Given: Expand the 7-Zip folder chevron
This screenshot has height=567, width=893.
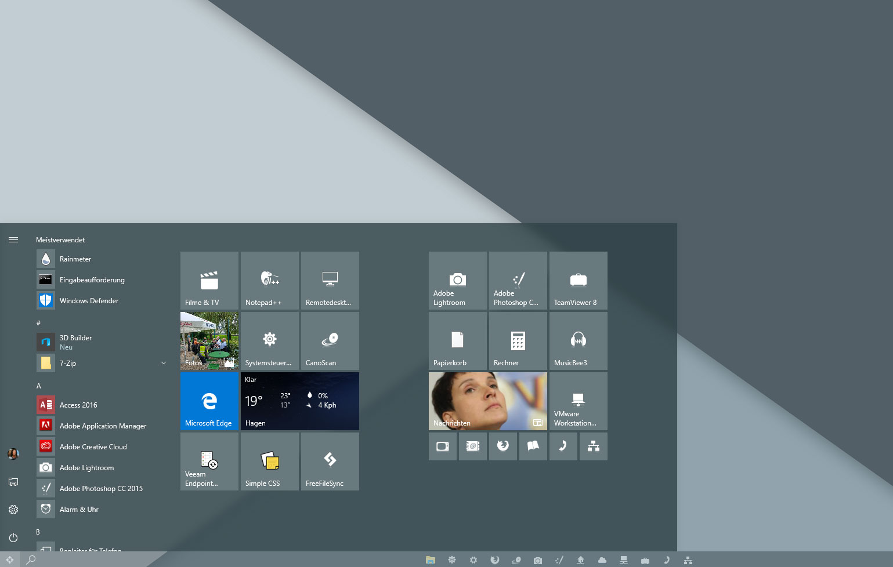Looking at the screenshot, I should coord(164,363).
